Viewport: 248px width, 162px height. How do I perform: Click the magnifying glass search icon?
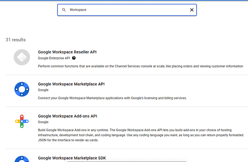tap(64, 10)
